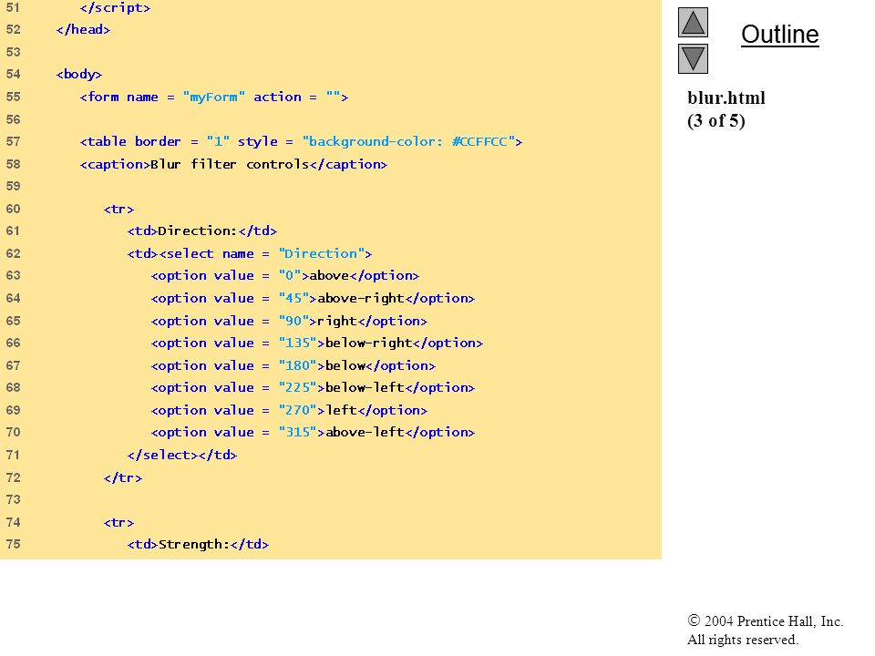
Task: Click the option value "180" below line
Action: click(x=293, y=366)
